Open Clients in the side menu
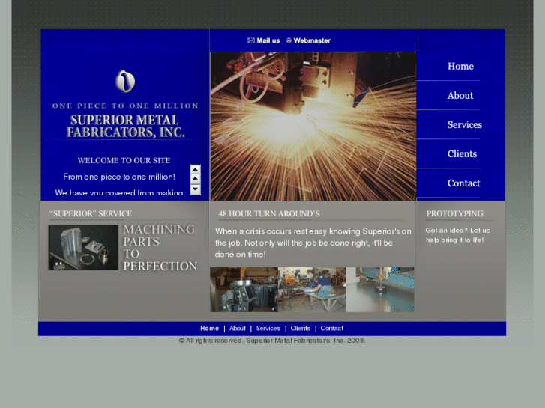Viewport: 545px width, 408px height. coord(462,153)
